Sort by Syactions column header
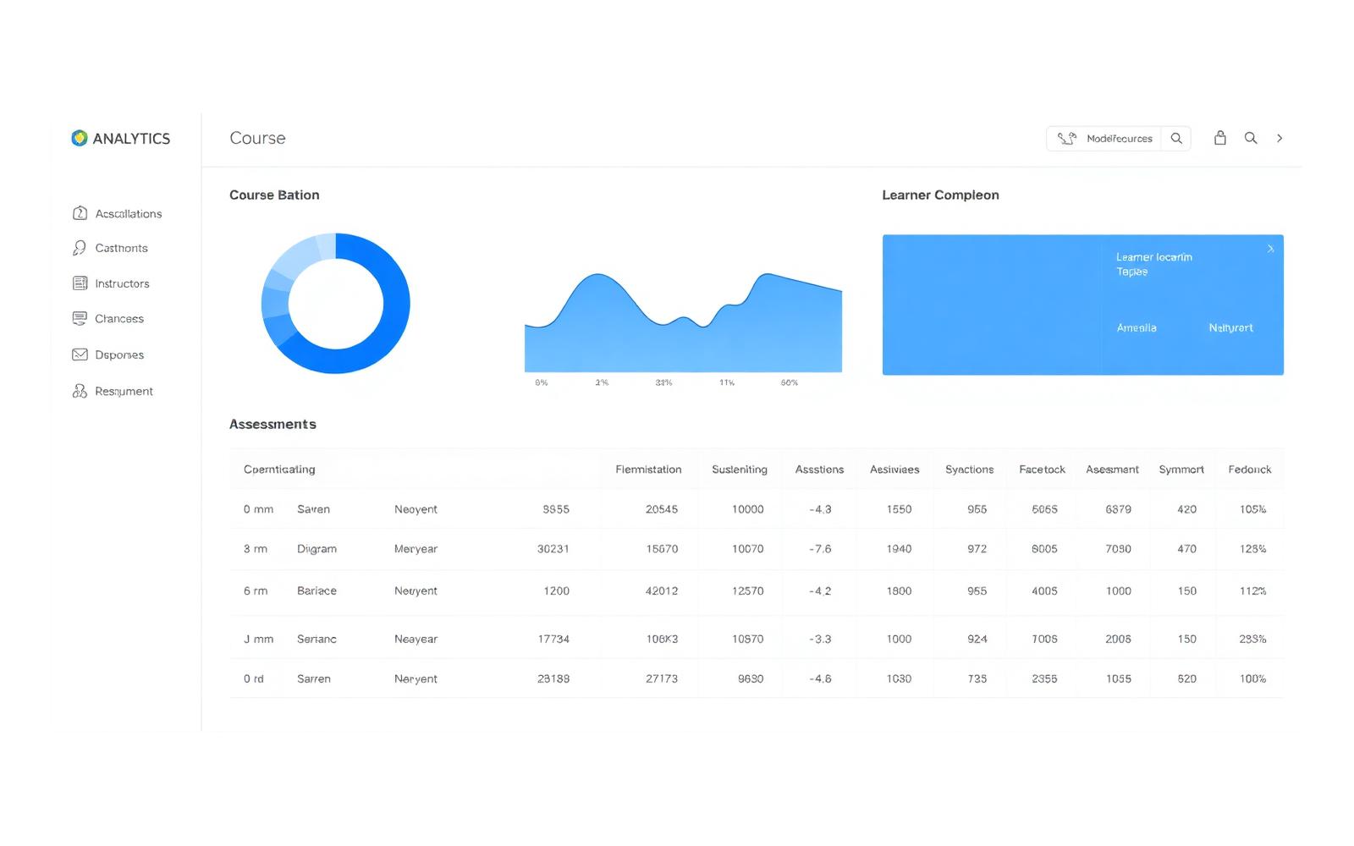The height and width of the screenshot is (846, 1354). click(970, 470)
